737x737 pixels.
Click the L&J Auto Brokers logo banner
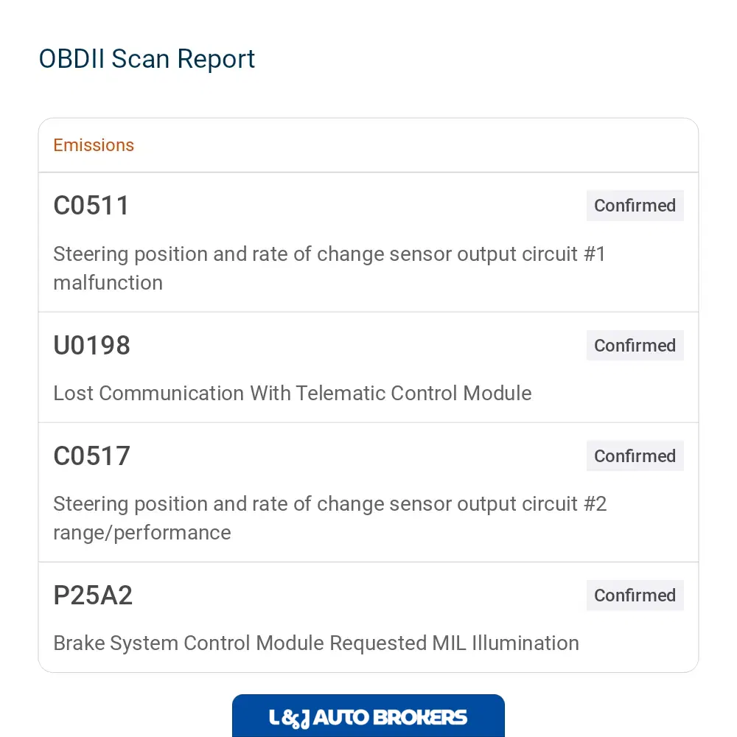click(368, 716)
